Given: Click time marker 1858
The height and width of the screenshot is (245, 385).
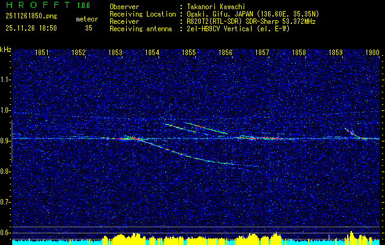Looking at the screenshot, I should coord(299,52).
